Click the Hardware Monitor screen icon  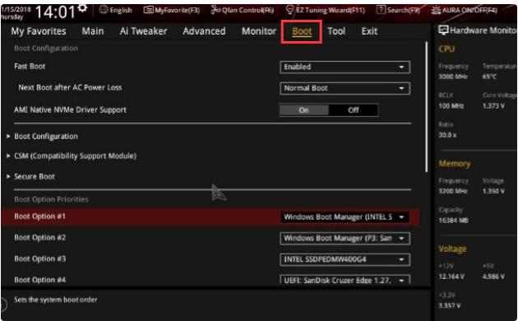443,30
